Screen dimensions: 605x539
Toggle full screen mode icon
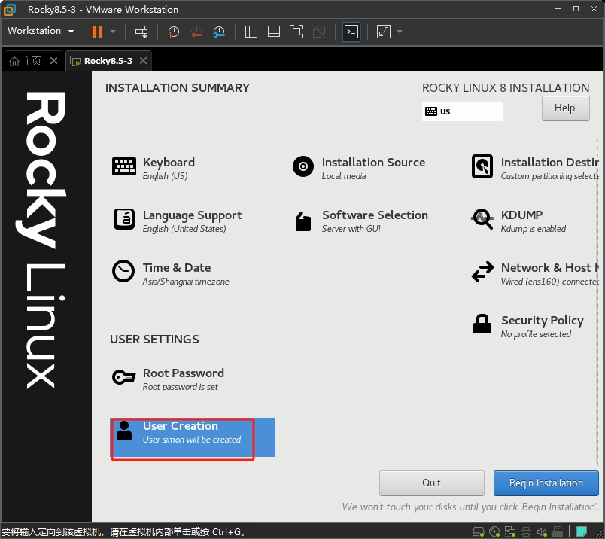coord(296,32)
